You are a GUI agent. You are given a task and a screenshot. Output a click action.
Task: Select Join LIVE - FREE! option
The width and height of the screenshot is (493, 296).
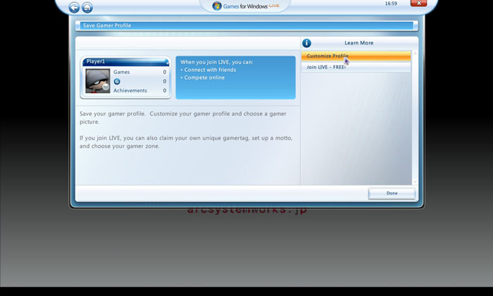356,67
